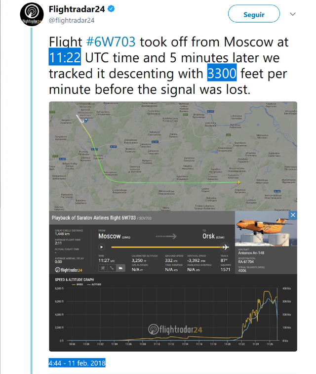Viewport: 316px width, 374px height.
Task: Click the airplane icon at slider end
Action: [x=226, y=247]
